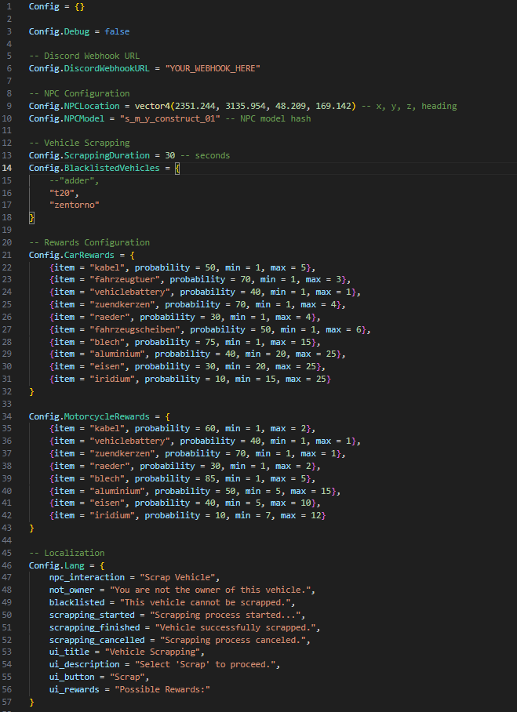Click the ui_rewards "Possible Rewards:" string
The width and height of the screenshot is (517, 712).
point(162,689)
